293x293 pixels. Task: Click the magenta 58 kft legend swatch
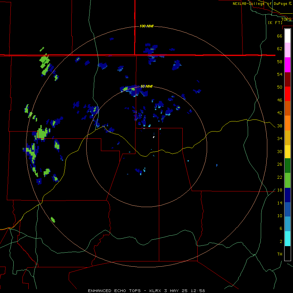[287, 65]
